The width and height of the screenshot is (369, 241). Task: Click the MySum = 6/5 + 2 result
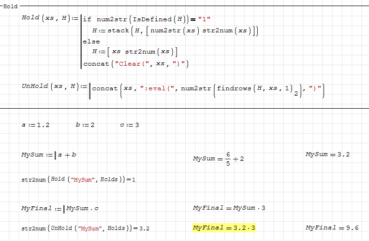coord(218,158)
